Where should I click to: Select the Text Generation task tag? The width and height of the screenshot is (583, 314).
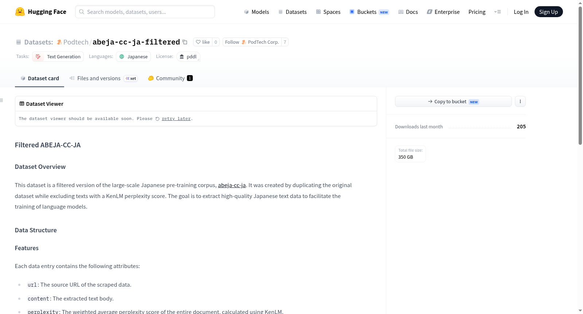(x=58, y=57)
